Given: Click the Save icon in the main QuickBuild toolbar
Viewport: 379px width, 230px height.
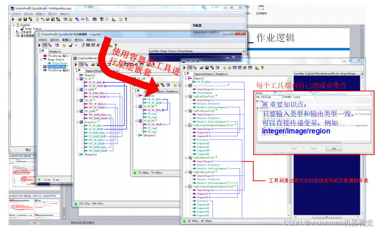Looking at the screenshot, I should coord(25,19).
